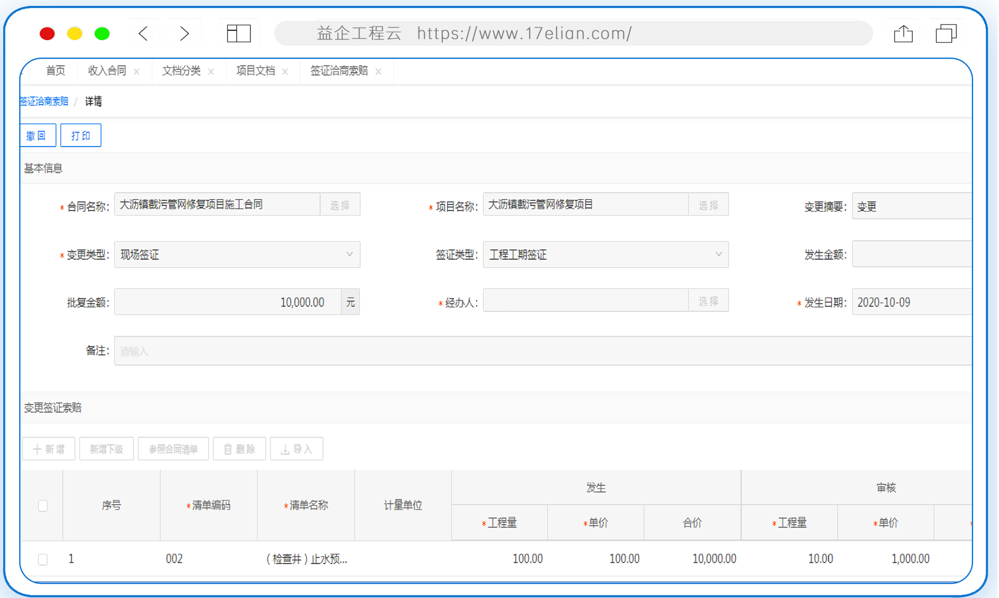This screenshot has height=598, width=999.
Task: Open the share icon in browser toolbar
Action: pos(903,33)
